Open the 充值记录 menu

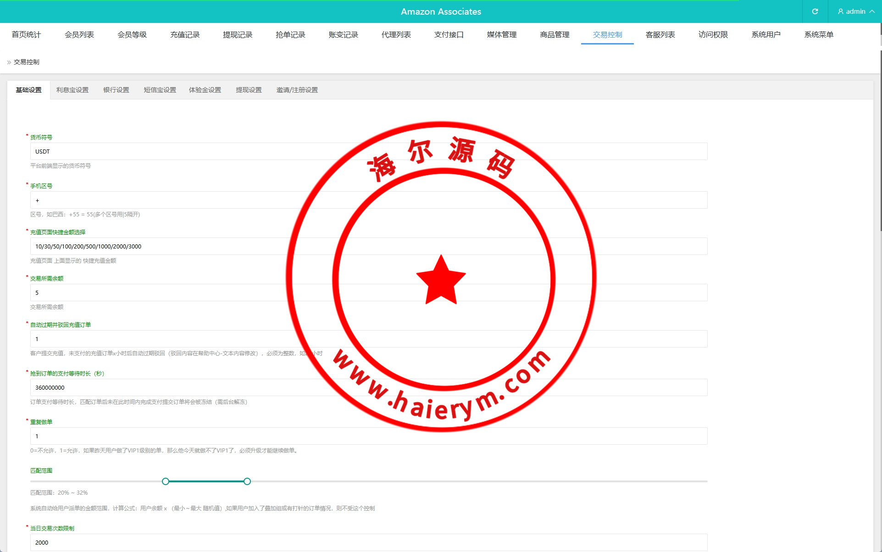(185, 35)
